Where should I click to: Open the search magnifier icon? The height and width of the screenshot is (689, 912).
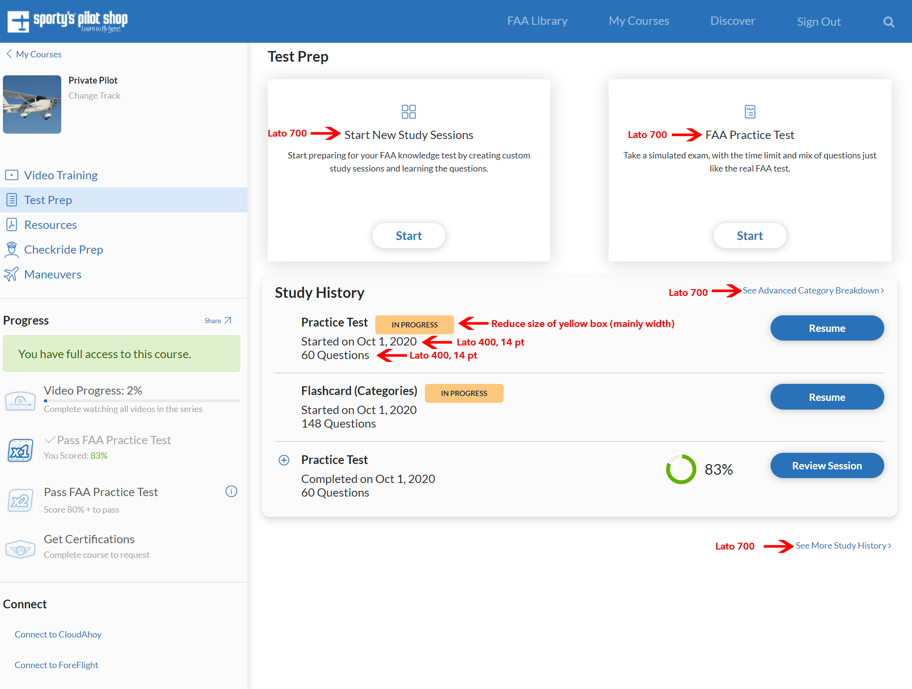click(x=889, y=22)
